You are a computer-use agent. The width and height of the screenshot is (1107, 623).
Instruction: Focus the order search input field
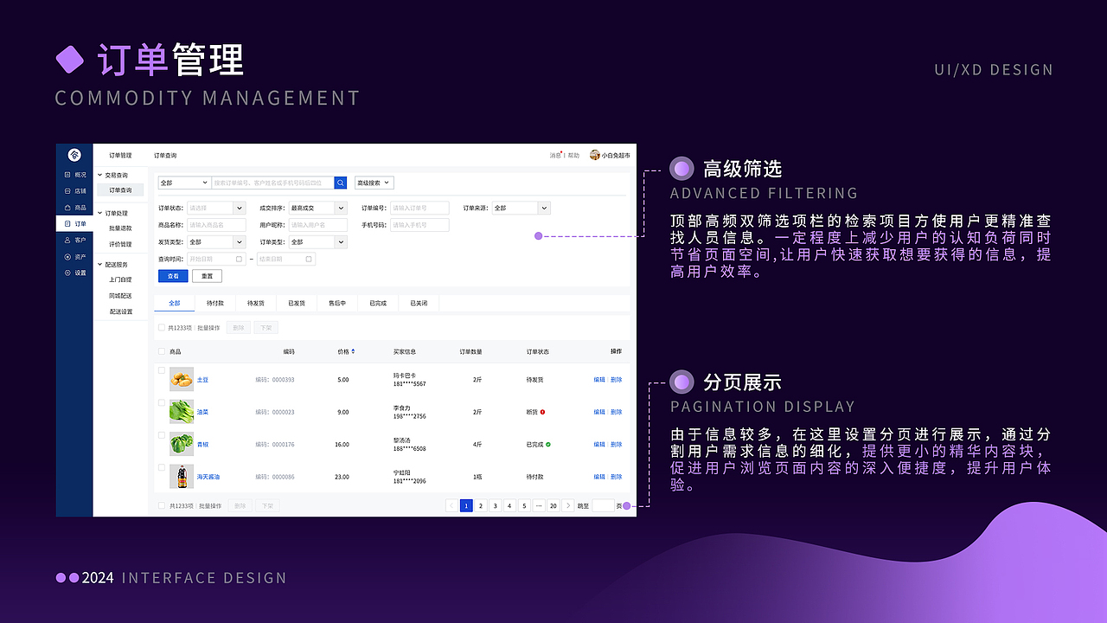272,183
